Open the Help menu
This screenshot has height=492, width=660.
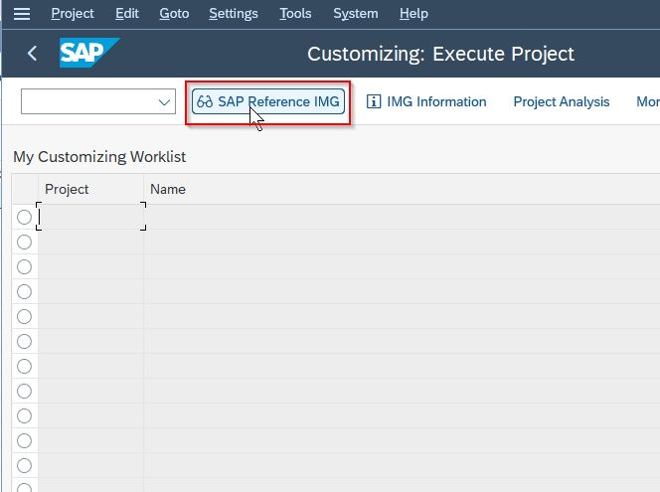tap(413, 14)
